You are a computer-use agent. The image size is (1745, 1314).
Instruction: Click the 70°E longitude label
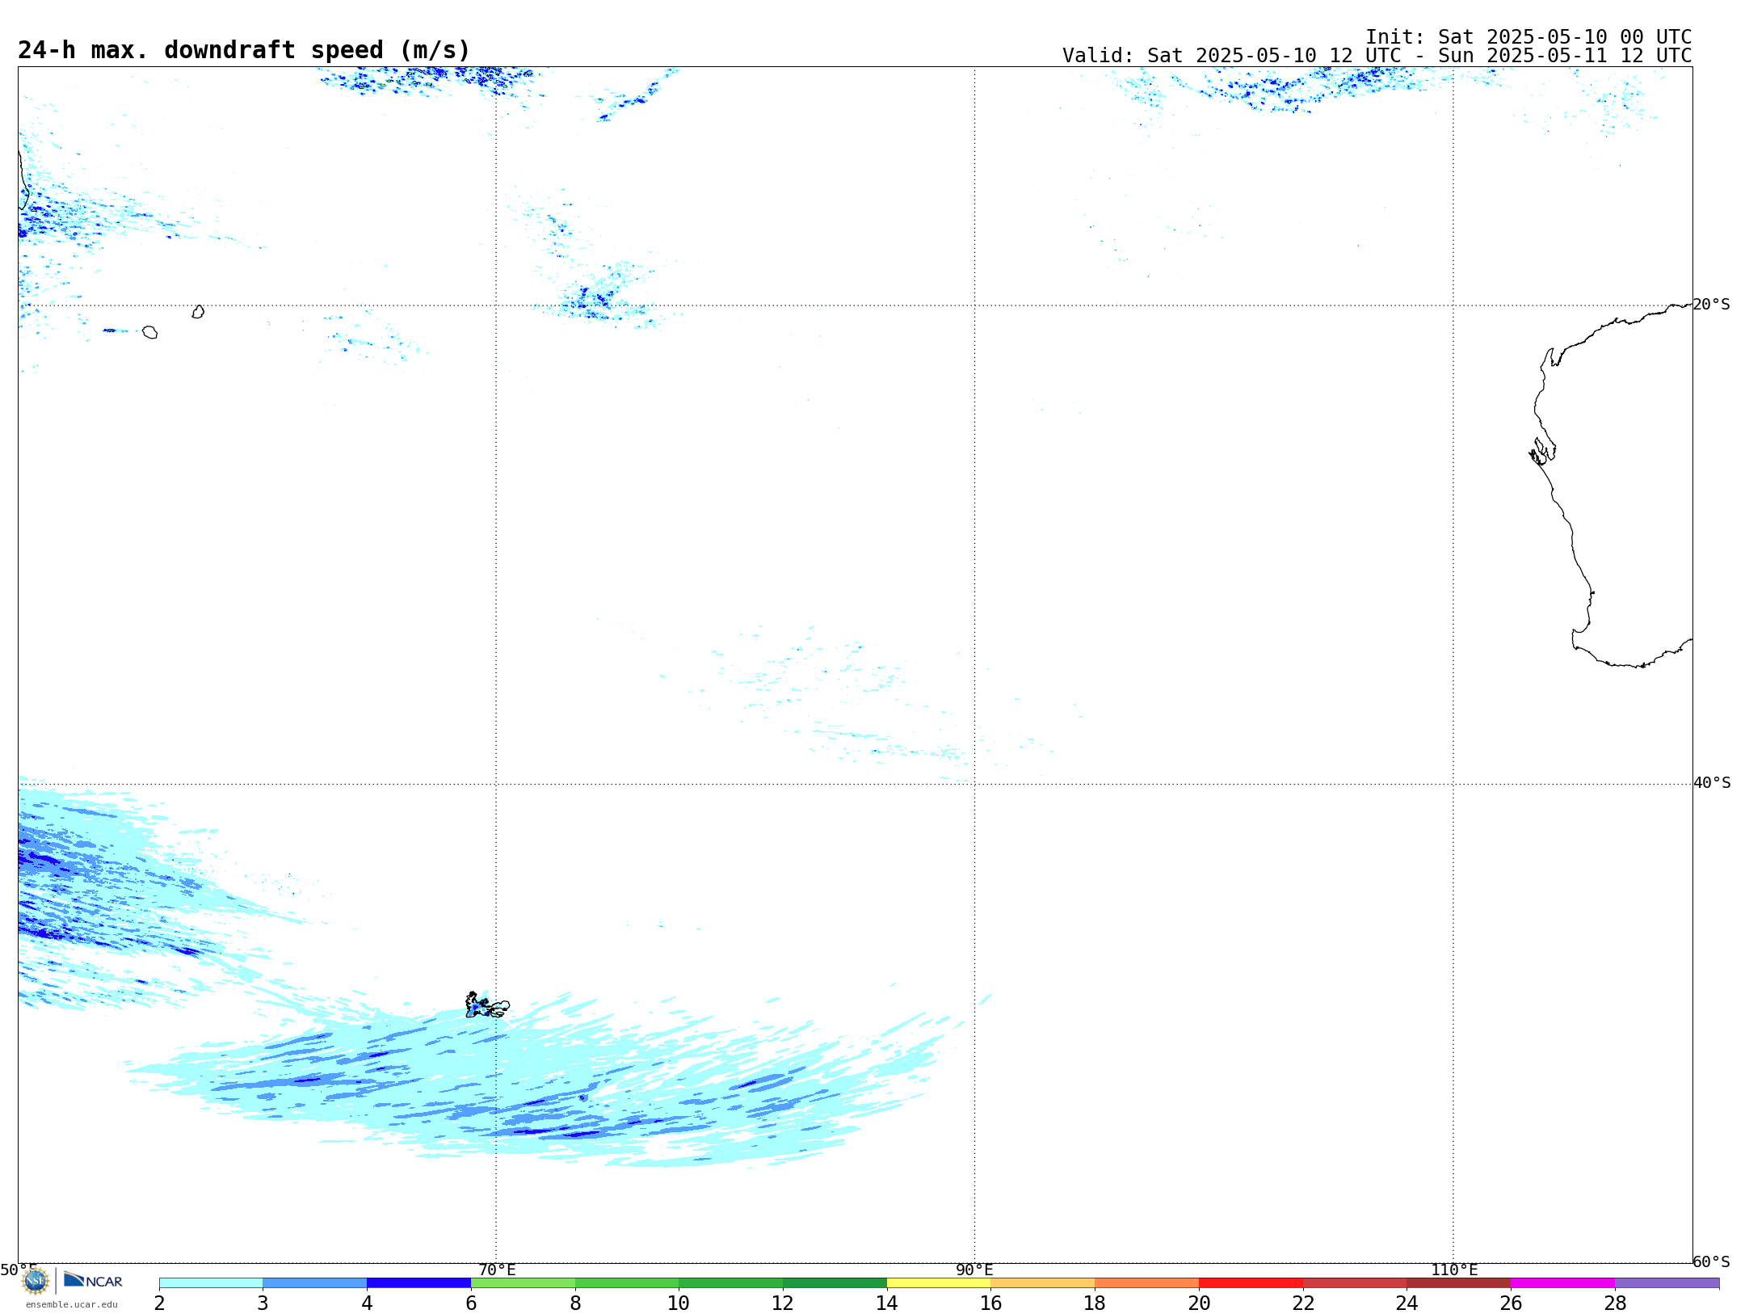tap(497, 1270)
